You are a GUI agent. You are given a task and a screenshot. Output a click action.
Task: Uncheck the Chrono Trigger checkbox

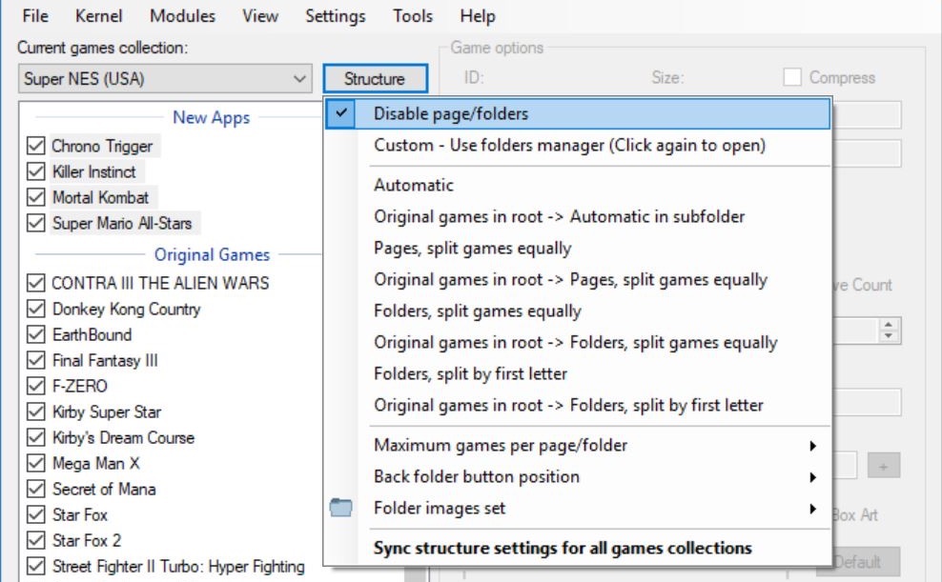pos(36,146)
